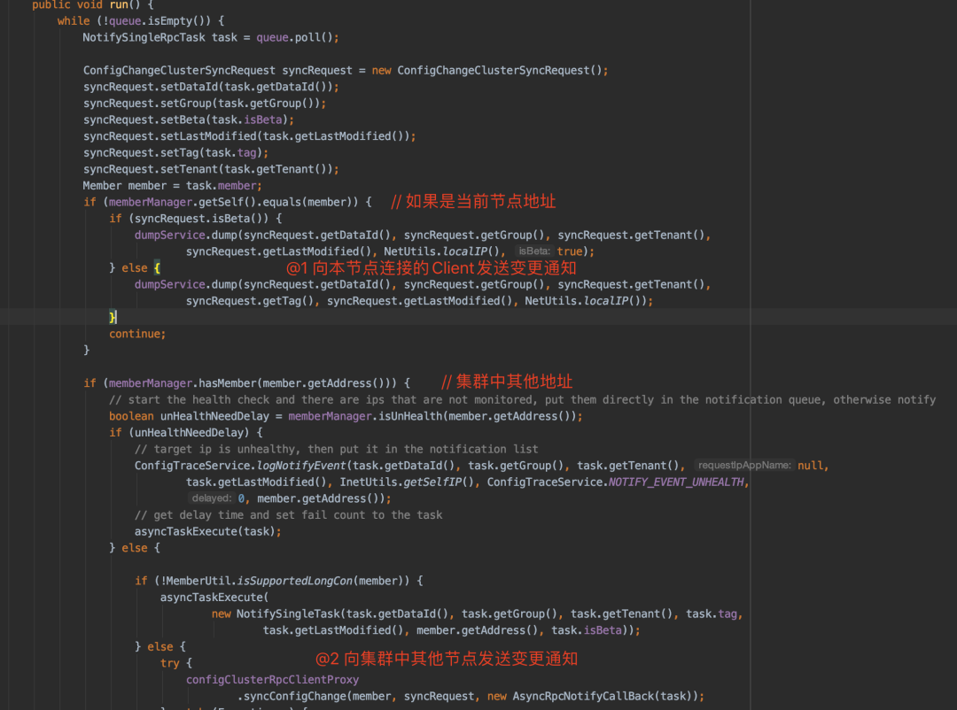
Task: Click 'public void run()' method signature
Action: point(86,4)
